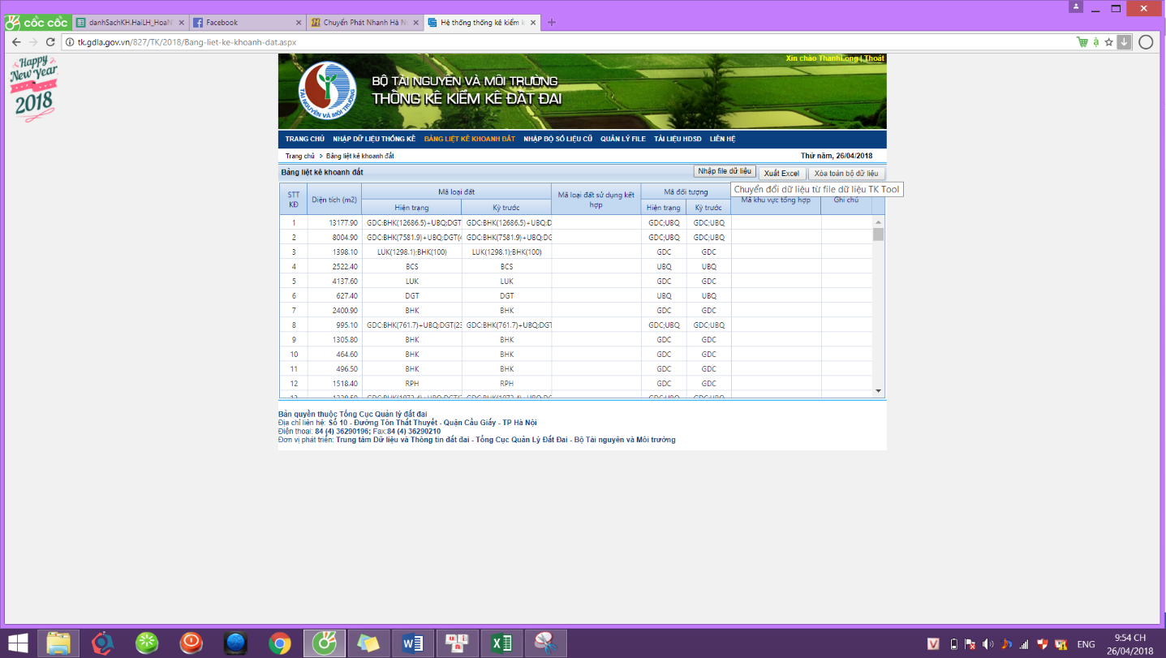Go to 'Quản lý file' menu item
The width and height of the screenshot is (1166, 658).
pos(623,139)
